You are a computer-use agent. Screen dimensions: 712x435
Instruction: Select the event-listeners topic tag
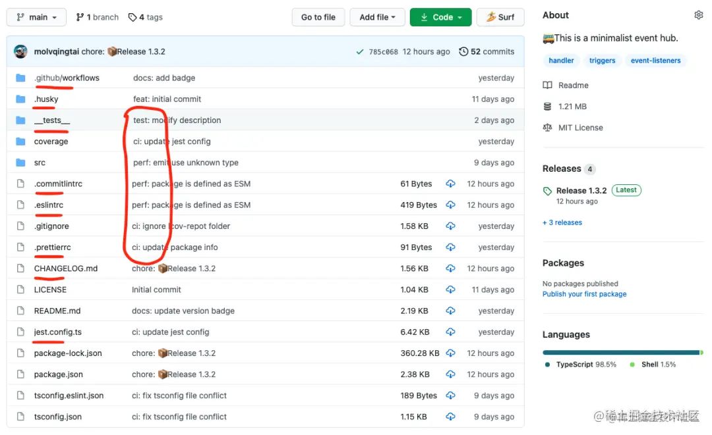[656, 61]
